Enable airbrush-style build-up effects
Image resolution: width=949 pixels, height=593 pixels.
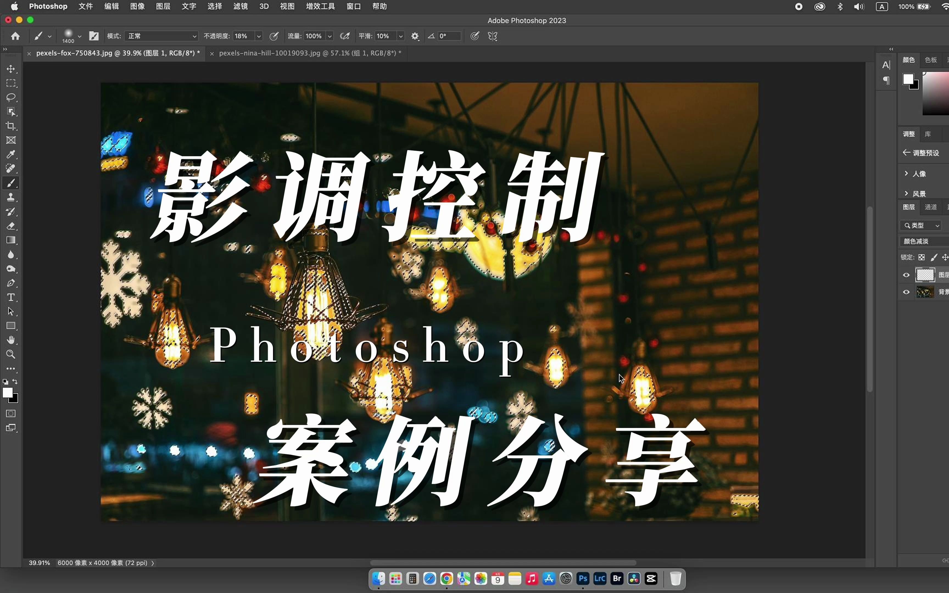(345, 36)
